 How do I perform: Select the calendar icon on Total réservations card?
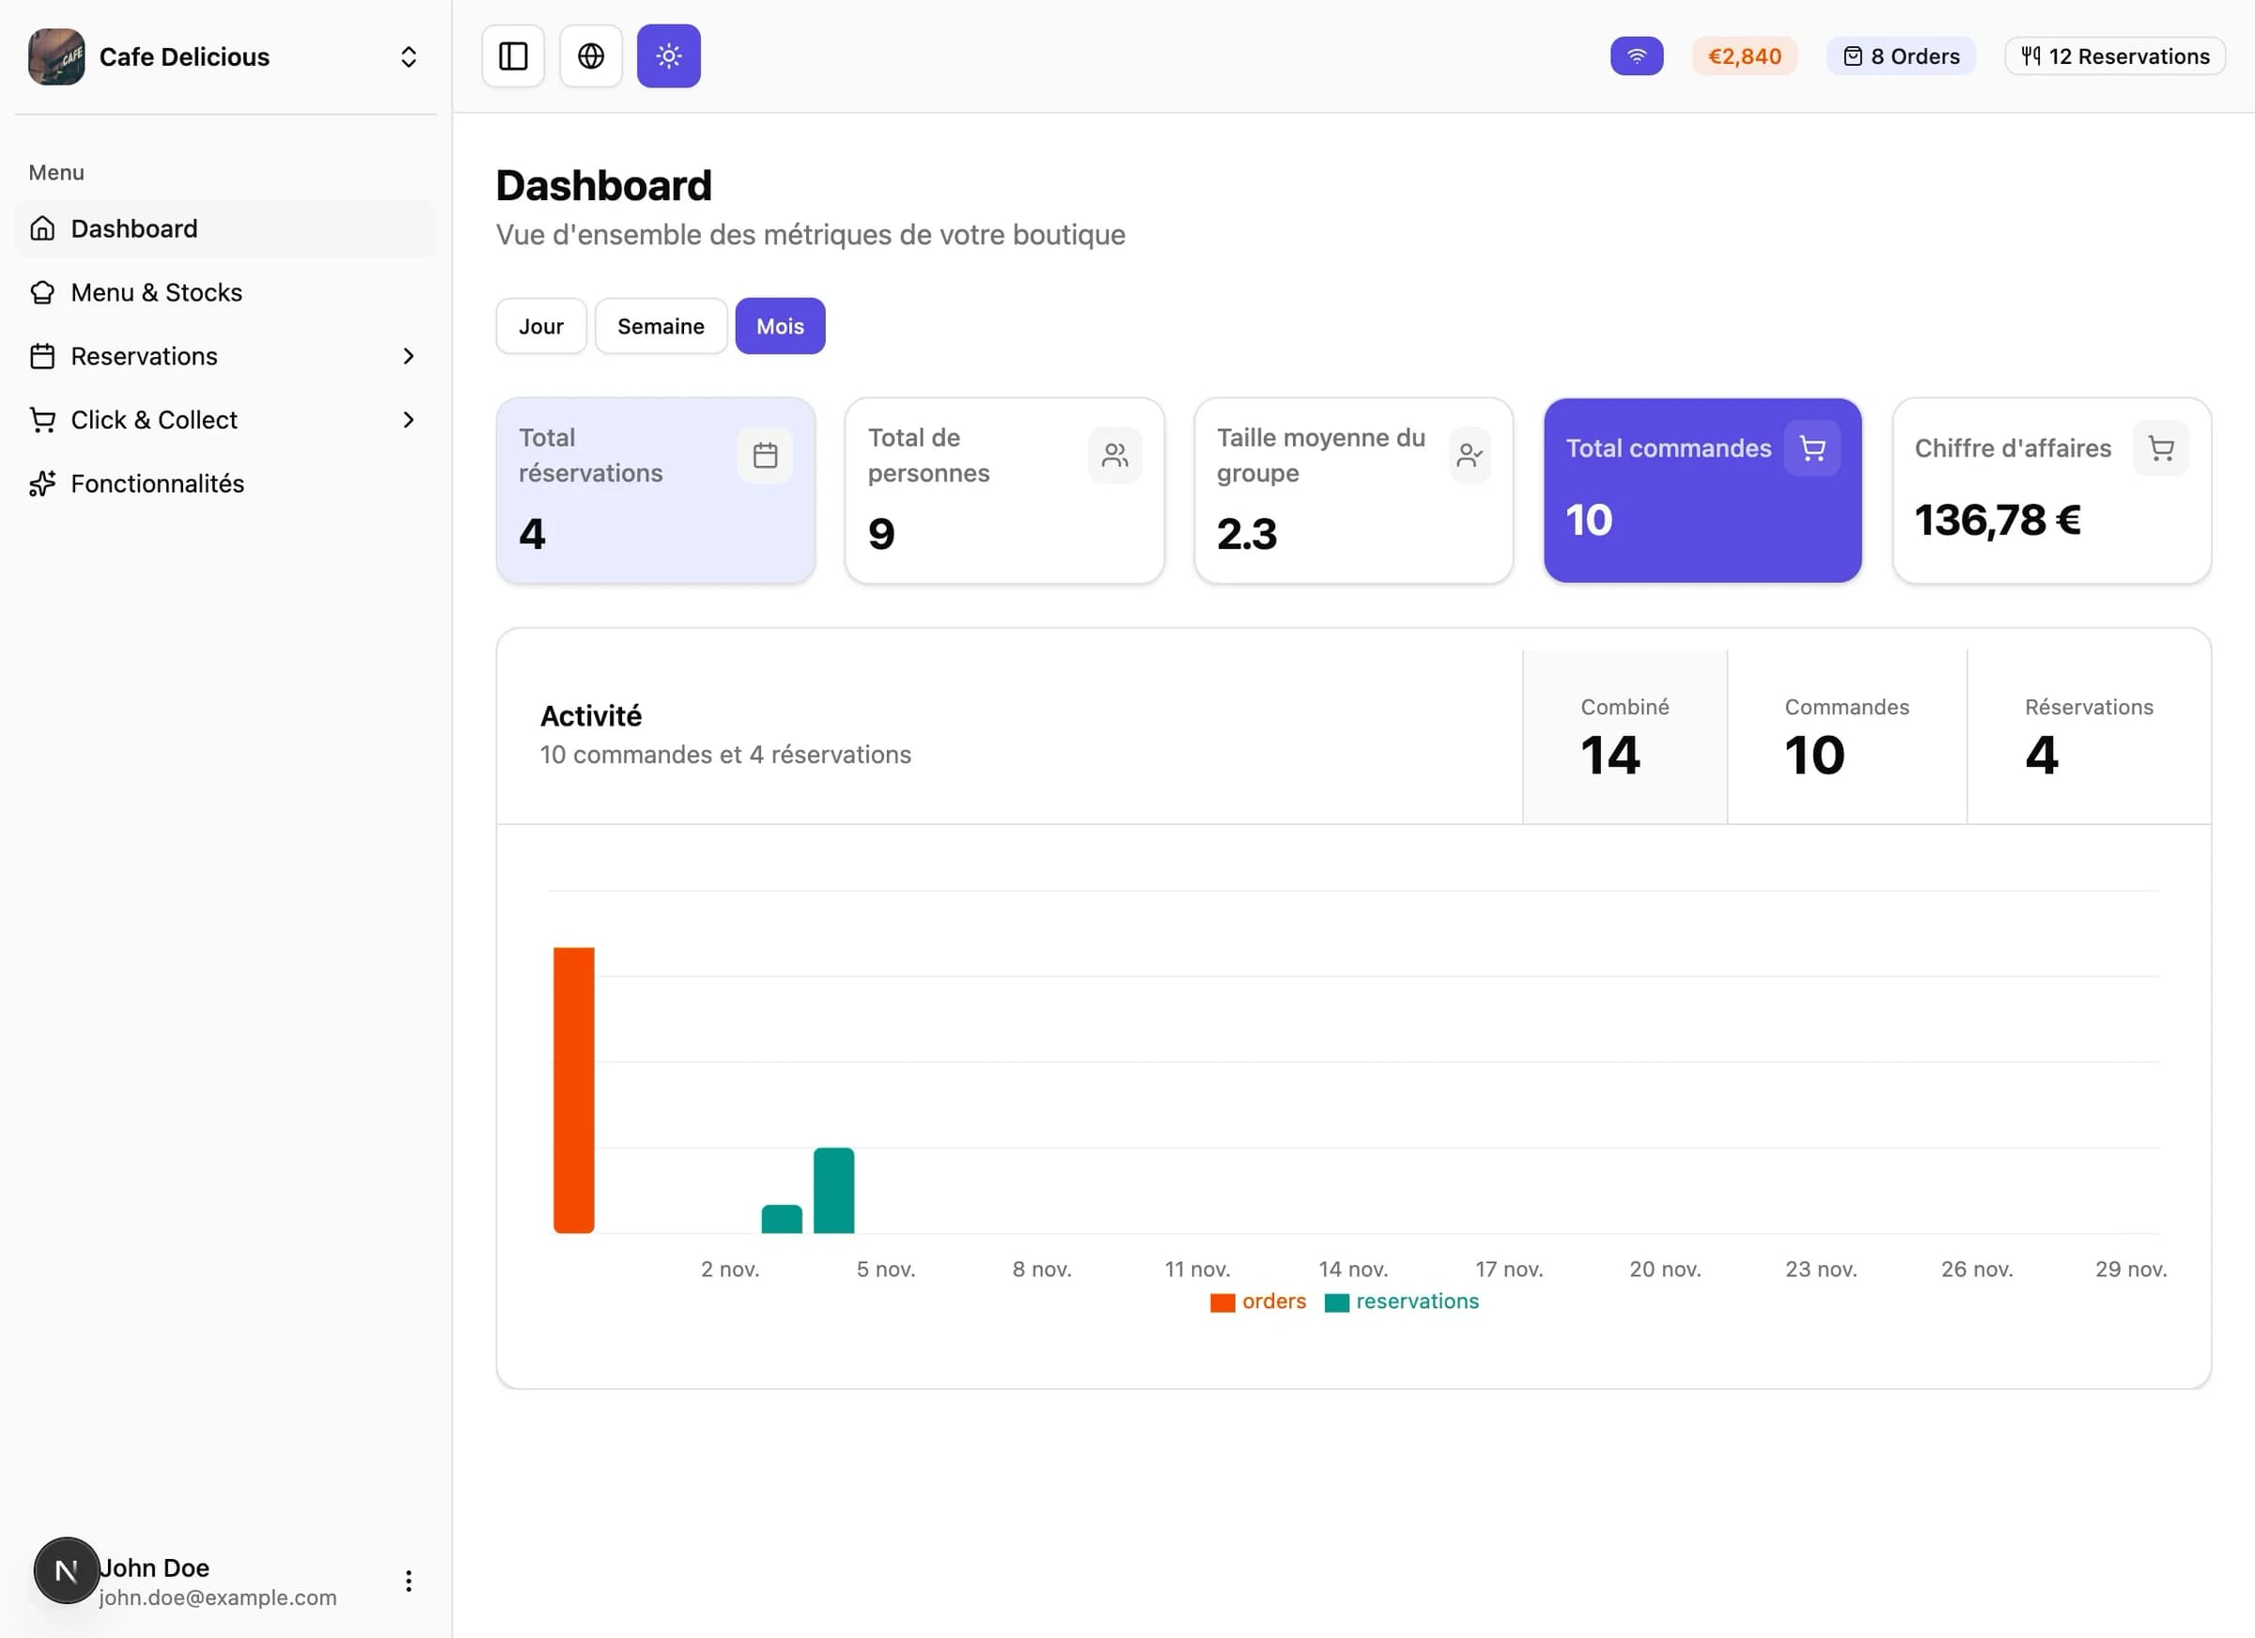[x=765, y=455]
